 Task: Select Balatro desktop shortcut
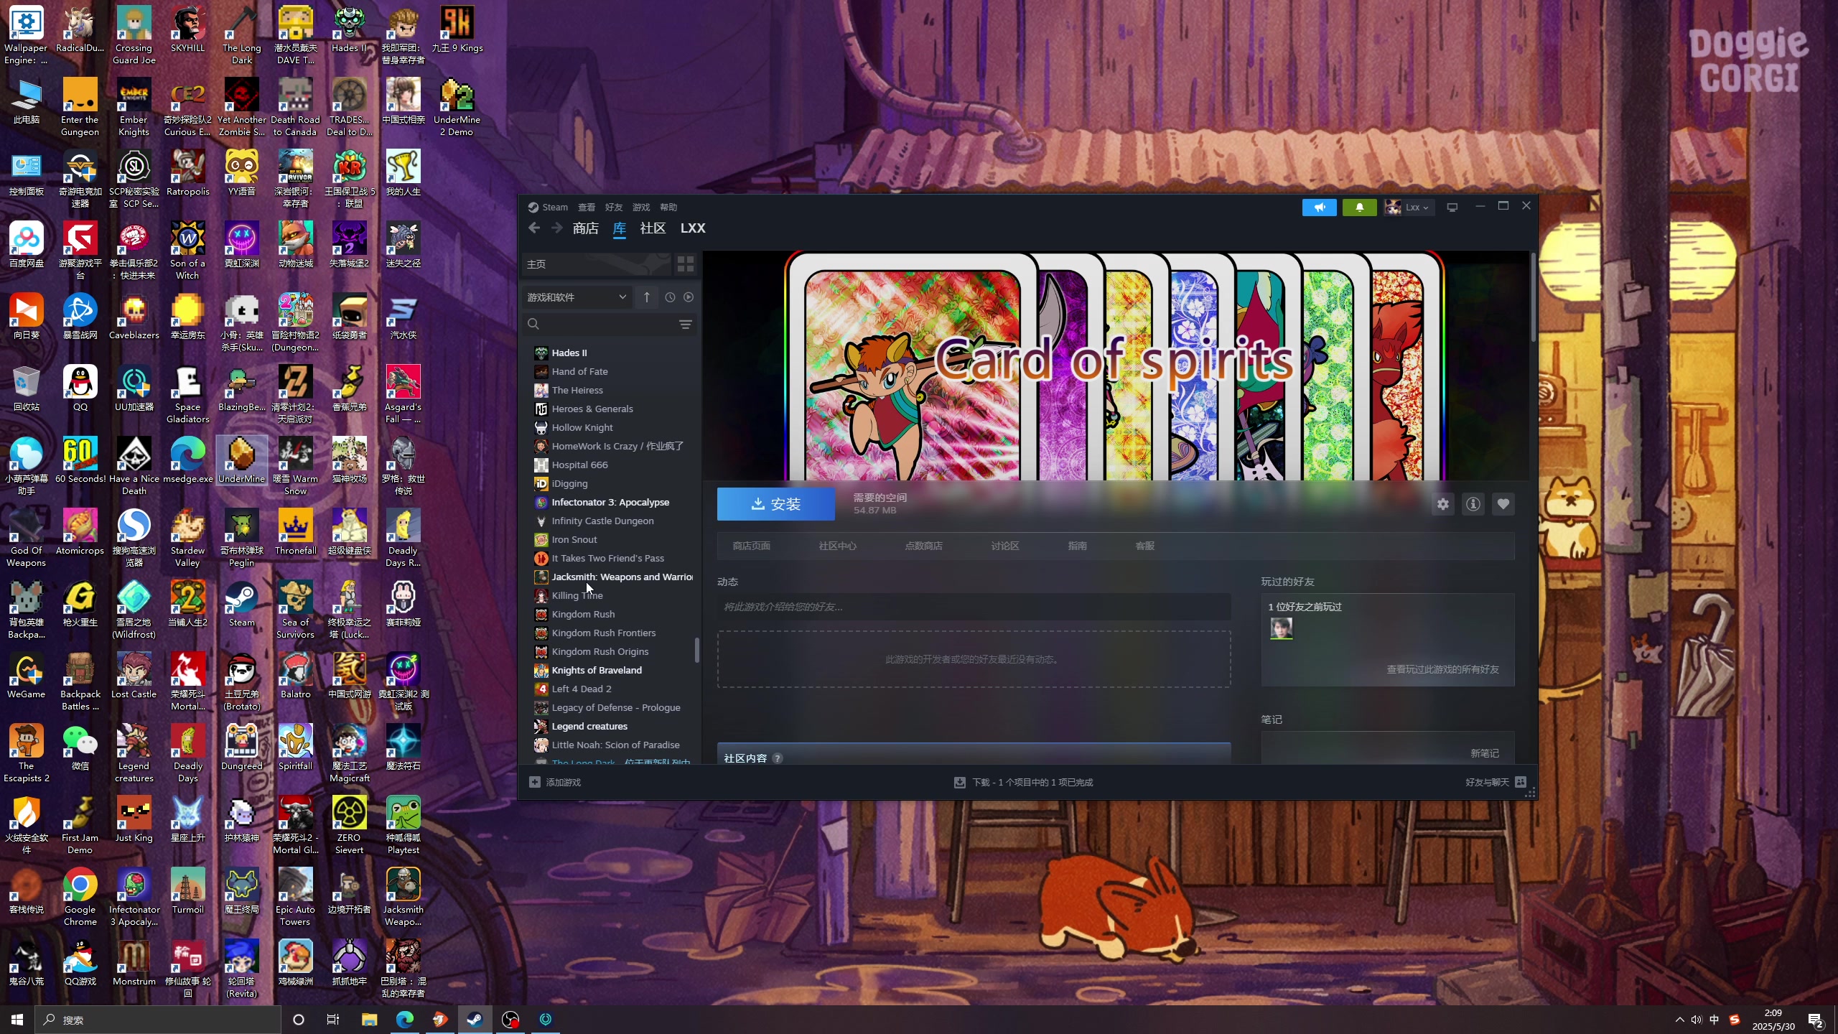296,676
